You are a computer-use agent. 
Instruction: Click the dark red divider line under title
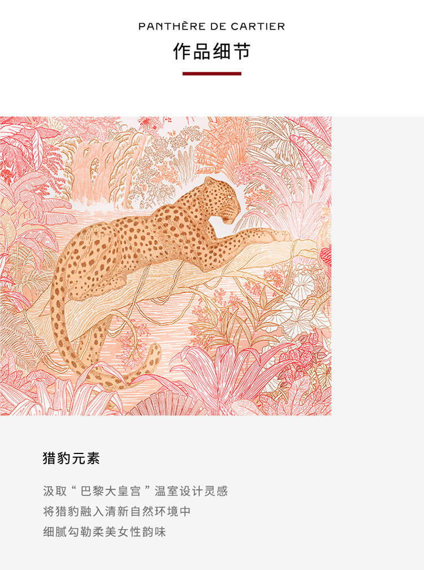pyautogui.click(x=211, y=74)
